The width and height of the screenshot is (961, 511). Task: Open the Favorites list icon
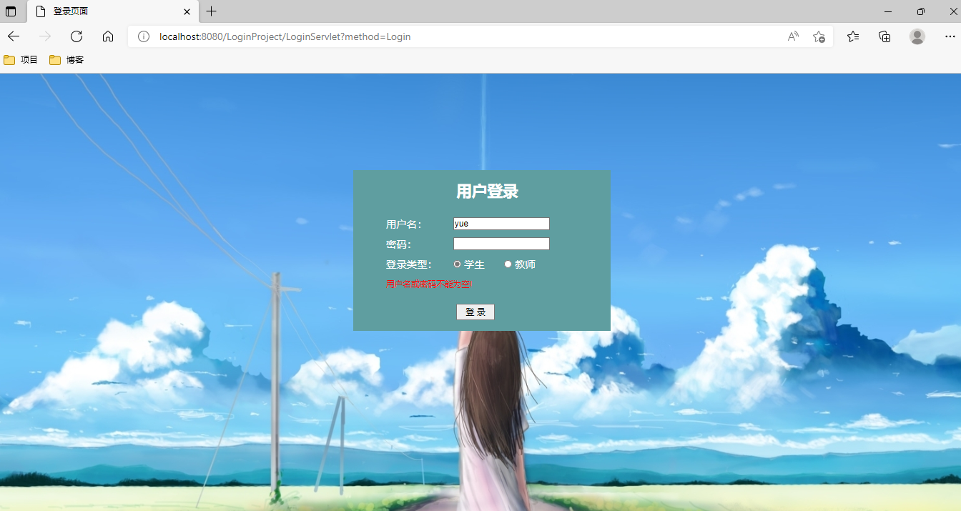point(853,36)
